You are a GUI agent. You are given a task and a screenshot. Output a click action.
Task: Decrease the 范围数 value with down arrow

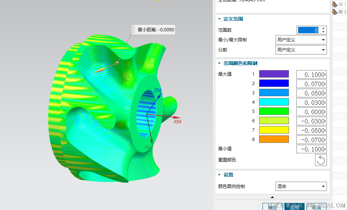click(323, 32)
